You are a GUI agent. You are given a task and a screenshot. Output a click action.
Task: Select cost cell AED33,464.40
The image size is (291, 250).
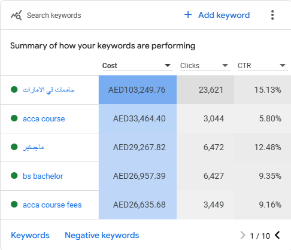pyautogui.click(x=138, y=118)
